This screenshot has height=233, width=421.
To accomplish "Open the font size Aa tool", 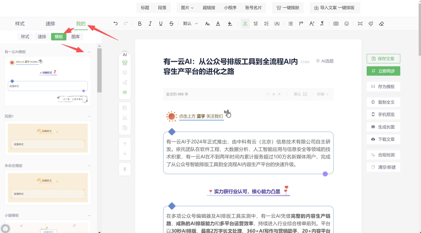I will click(207, 24).
